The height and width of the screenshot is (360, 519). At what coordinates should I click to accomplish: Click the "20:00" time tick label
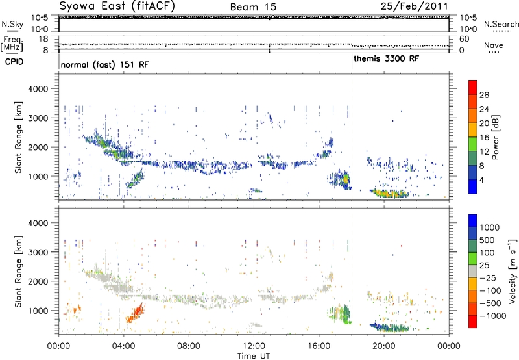383,346
